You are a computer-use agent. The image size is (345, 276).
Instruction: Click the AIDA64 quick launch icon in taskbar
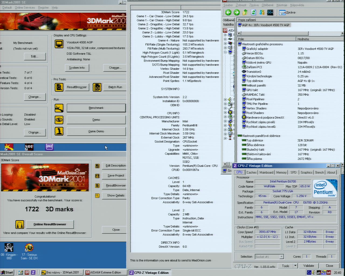tap(27, 272)
